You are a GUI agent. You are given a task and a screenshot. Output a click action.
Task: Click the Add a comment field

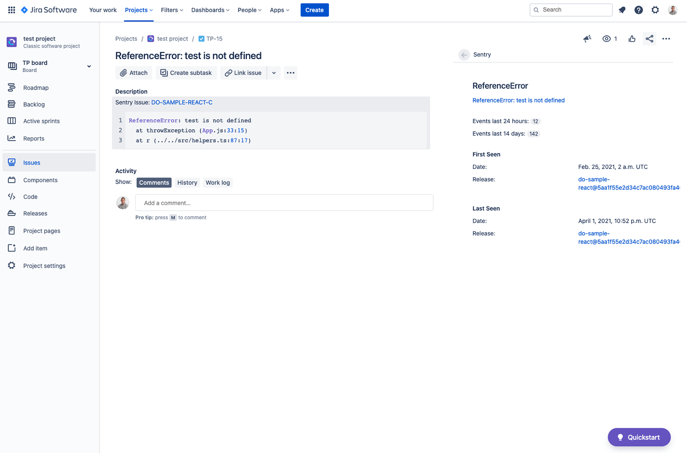(x=284, y=202)
